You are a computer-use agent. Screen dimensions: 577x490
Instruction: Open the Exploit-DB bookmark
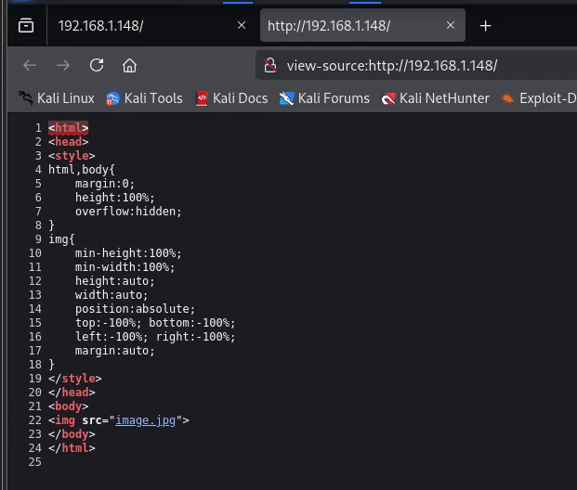coord(538,98)
